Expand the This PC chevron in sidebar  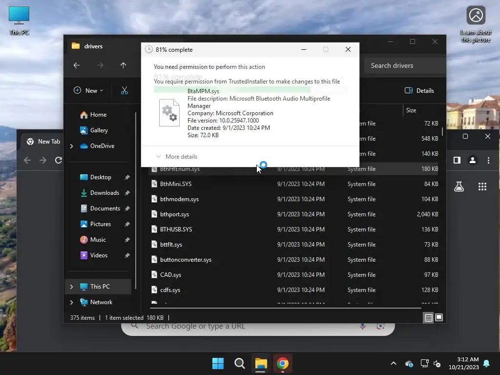pyautogui.click(x=71, y=287)
